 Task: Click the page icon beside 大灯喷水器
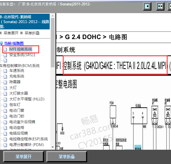tap(5, 94)
